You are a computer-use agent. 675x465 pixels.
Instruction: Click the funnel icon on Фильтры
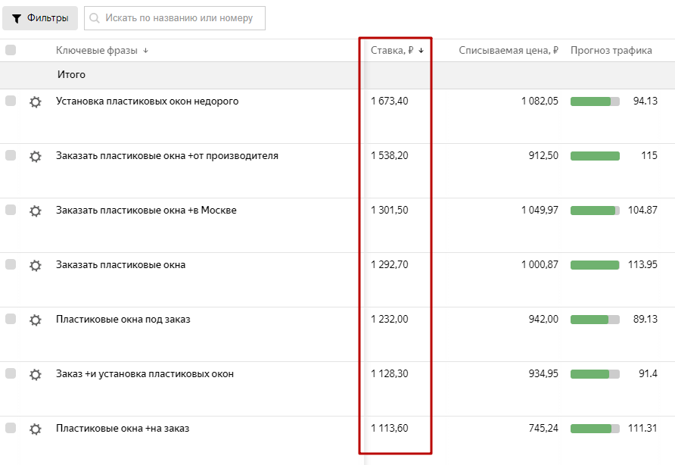(x=17, y=18)
